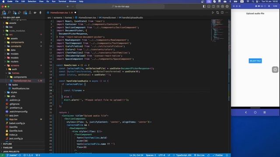Screen dimensions: 280x157
Task: Open the Run and Debug view icon
Action: click(x=19, y=13)
